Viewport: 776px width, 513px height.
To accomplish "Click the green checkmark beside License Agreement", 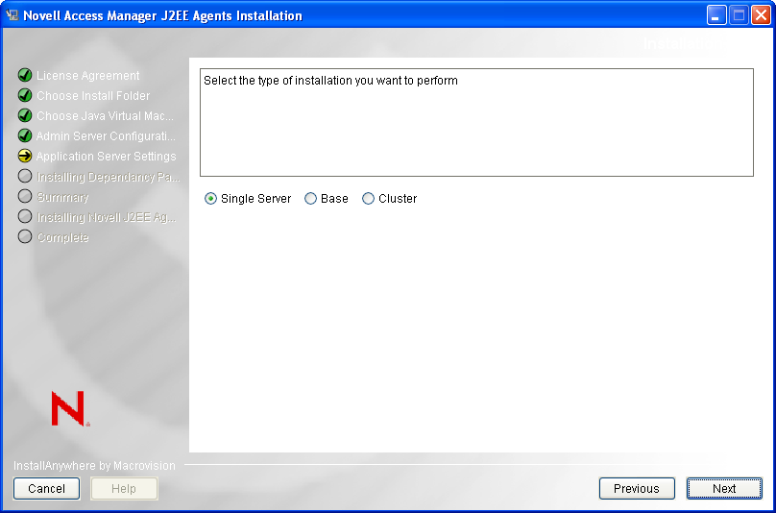I will click(25, 76).
